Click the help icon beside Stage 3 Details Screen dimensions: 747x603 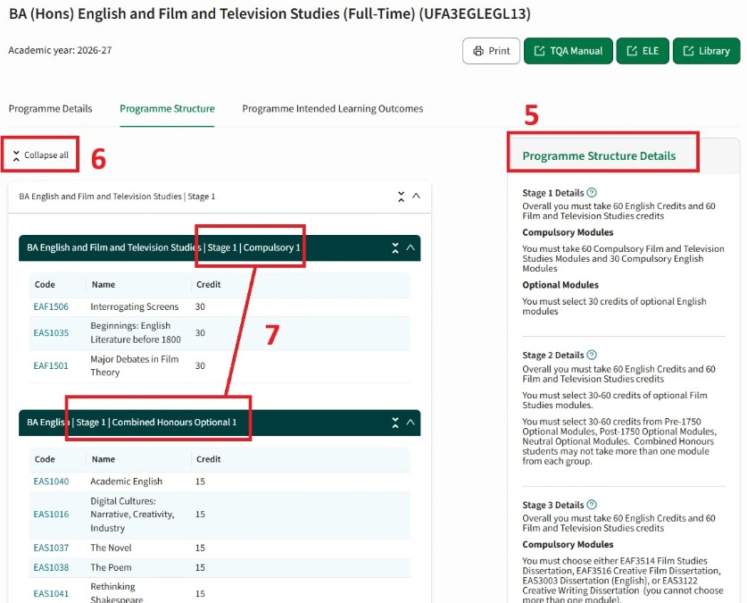click(x=592, y=505)
